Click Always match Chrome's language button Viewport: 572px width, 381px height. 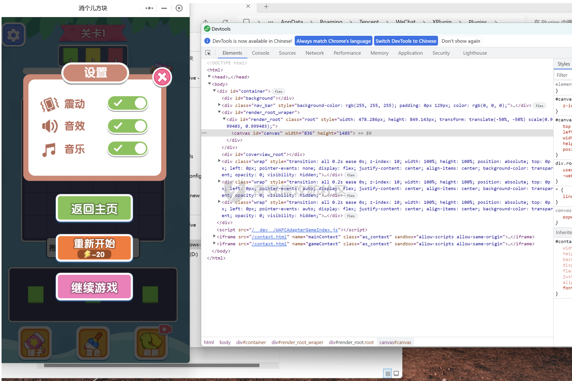point(333,41)
